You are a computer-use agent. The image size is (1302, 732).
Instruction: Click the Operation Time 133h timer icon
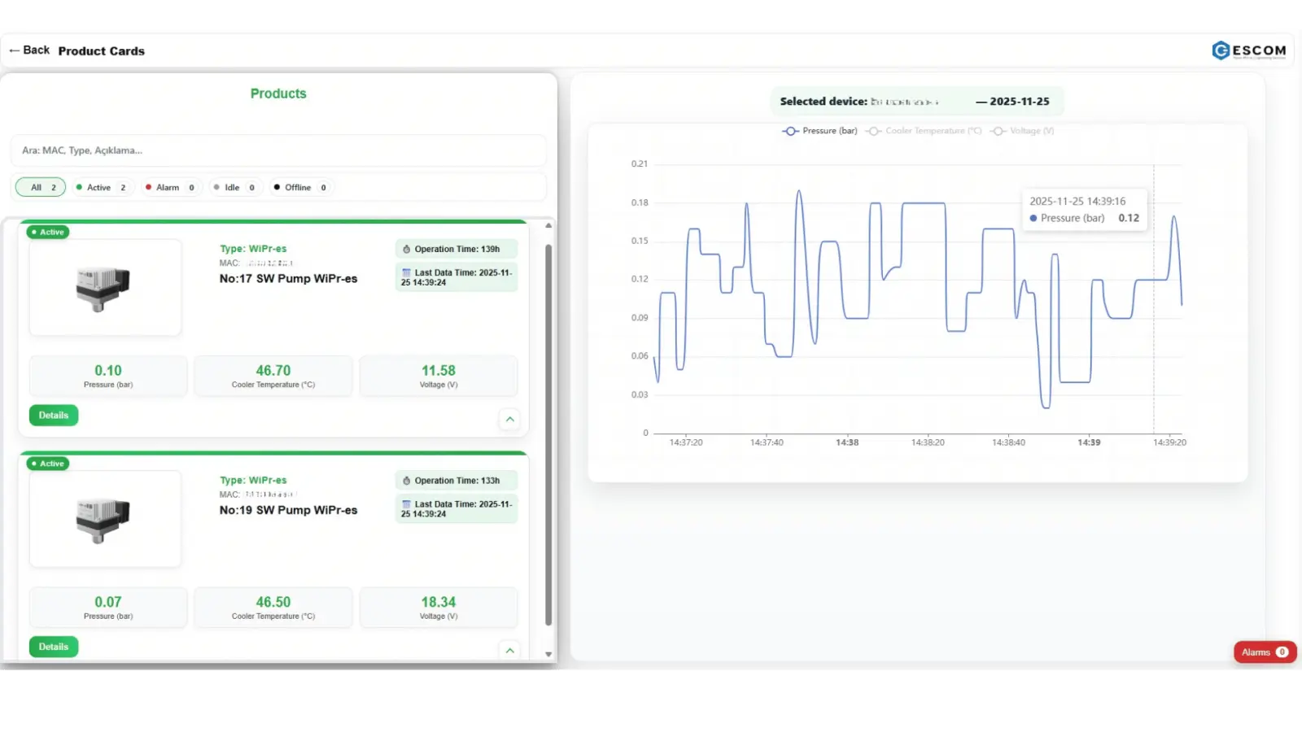pyautogui.click(x=407, y=481)
